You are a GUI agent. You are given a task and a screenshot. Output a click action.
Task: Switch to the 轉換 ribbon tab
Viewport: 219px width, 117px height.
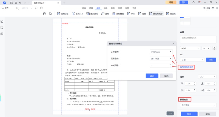click(106, 8)
